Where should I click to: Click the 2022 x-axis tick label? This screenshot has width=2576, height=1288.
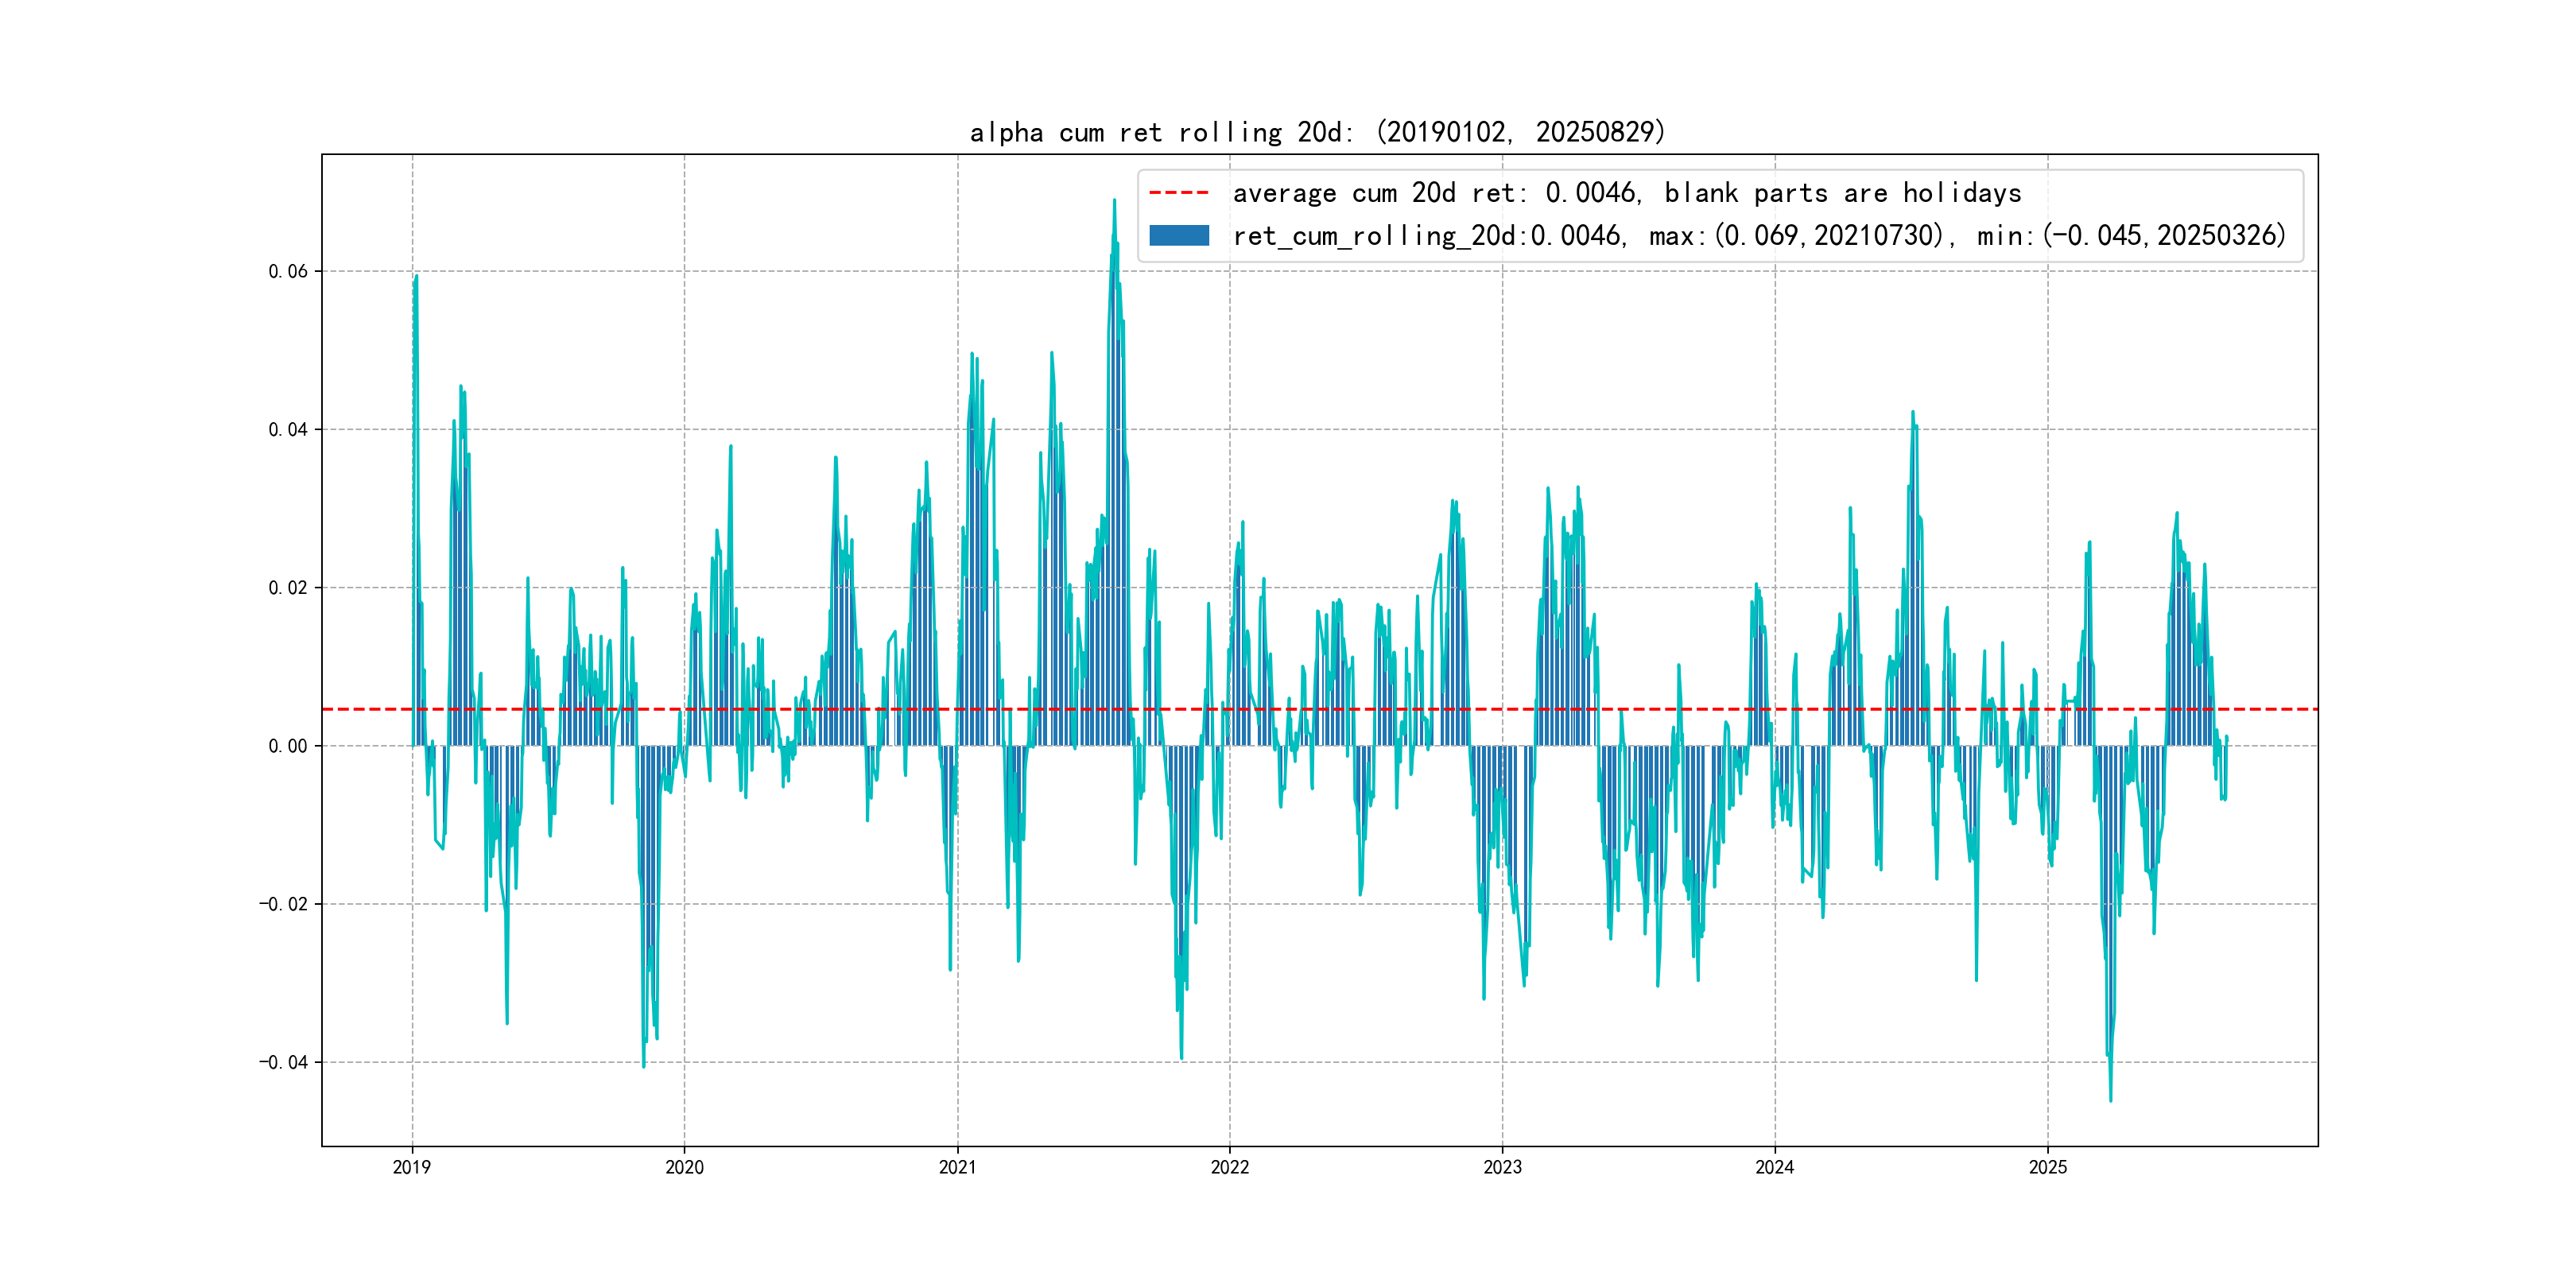[1229, 1167]
